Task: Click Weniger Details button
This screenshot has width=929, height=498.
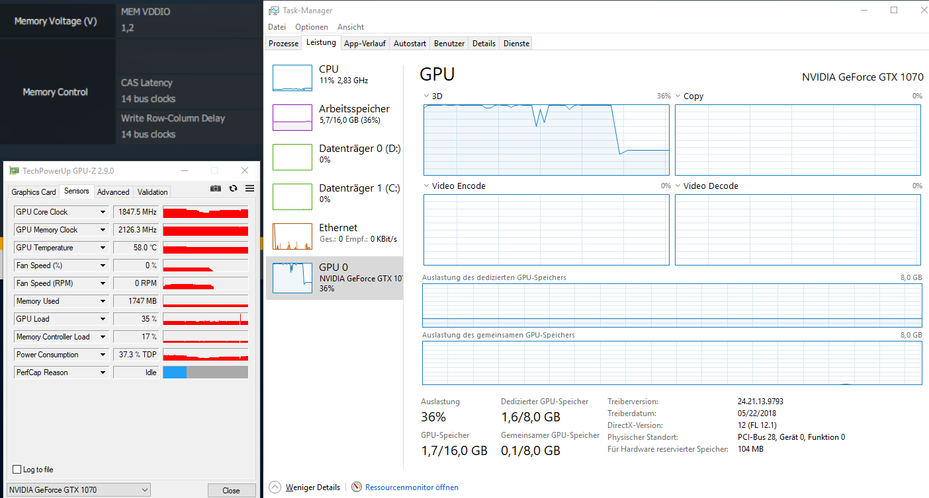Action: pos(313,487)
